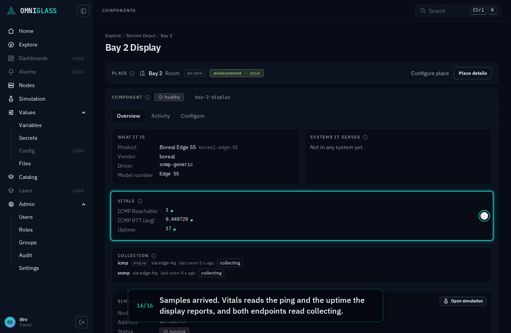Click the Configure place link
511x333 pixels.
tap(430, 73)
